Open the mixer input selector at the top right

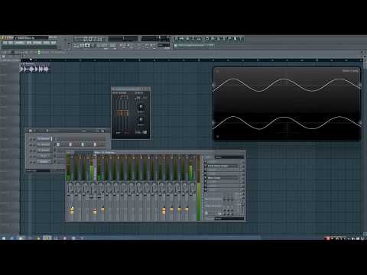tap(229, 157)
